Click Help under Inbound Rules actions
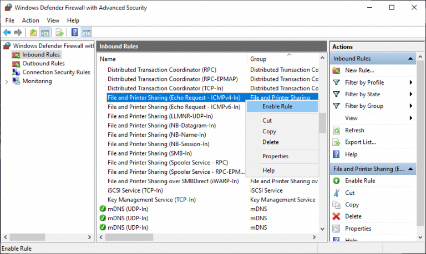426x254 pixels. click(x=351, y=154)
